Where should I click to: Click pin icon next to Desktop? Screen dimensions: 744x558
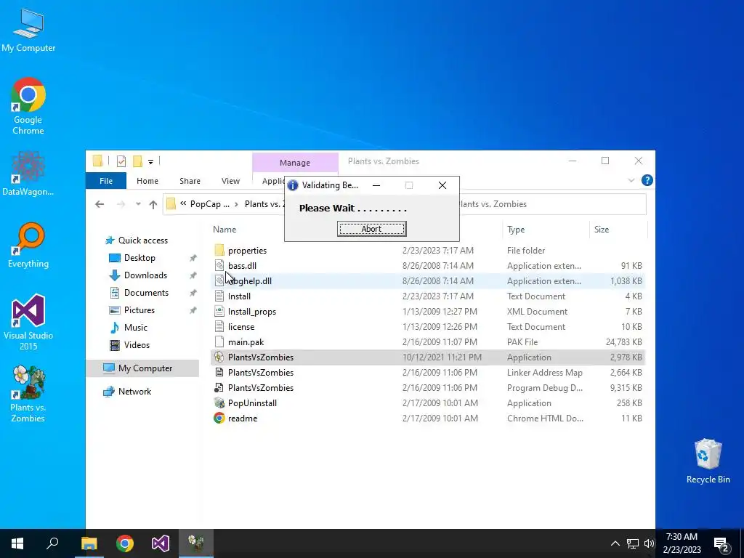click(x=193, y=258)
